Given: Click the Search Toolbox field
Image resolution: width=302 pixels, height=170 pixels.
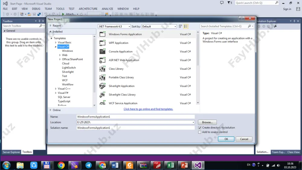Looking at the screenshot, I should pyautogui.click(x=21, y=26).
